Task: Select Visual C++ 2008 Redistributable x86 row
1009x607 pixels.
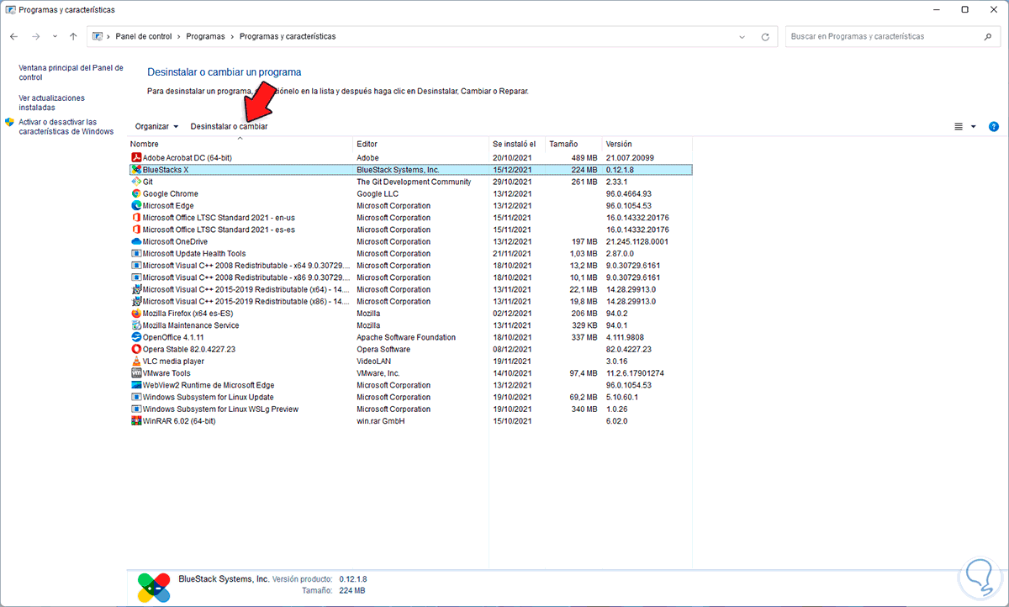Action: coord(411,277)
